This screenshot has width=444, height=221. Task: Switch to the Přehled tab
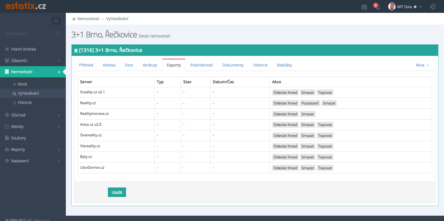[86, 65]
